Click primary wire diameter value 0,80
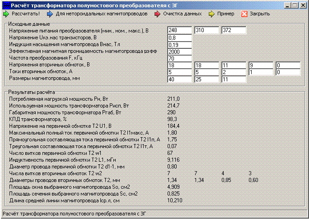 172,167
